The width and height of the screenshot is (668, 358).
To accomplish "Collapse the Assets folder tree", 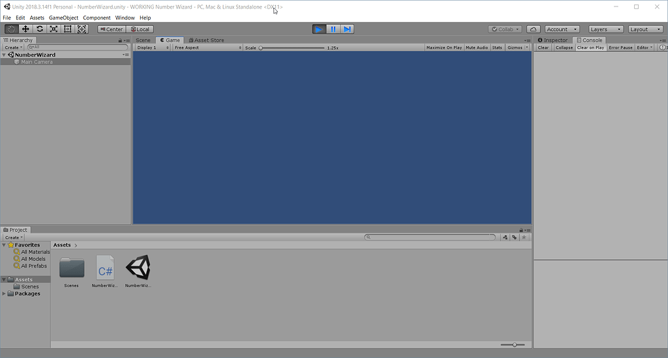I will click(x=5, y=280).
